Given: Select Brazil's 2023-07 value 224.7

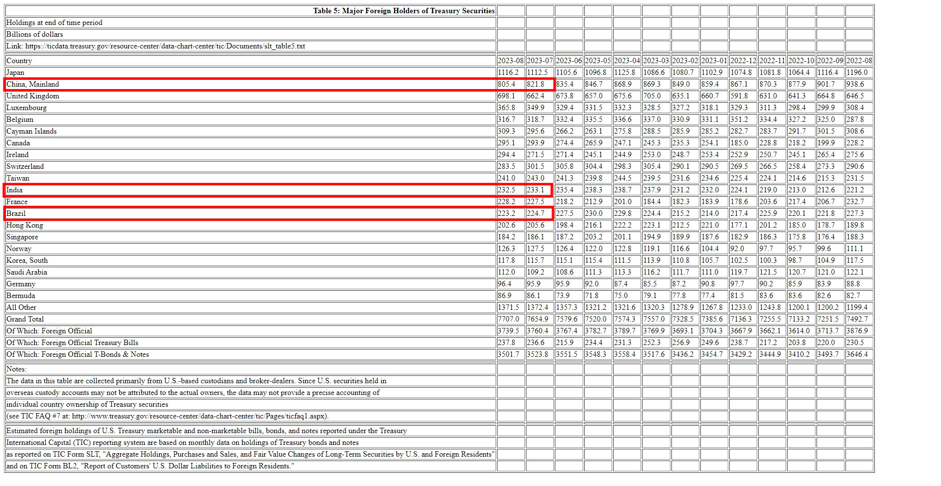Looking at the screenshot, I should tap(540, 213).
